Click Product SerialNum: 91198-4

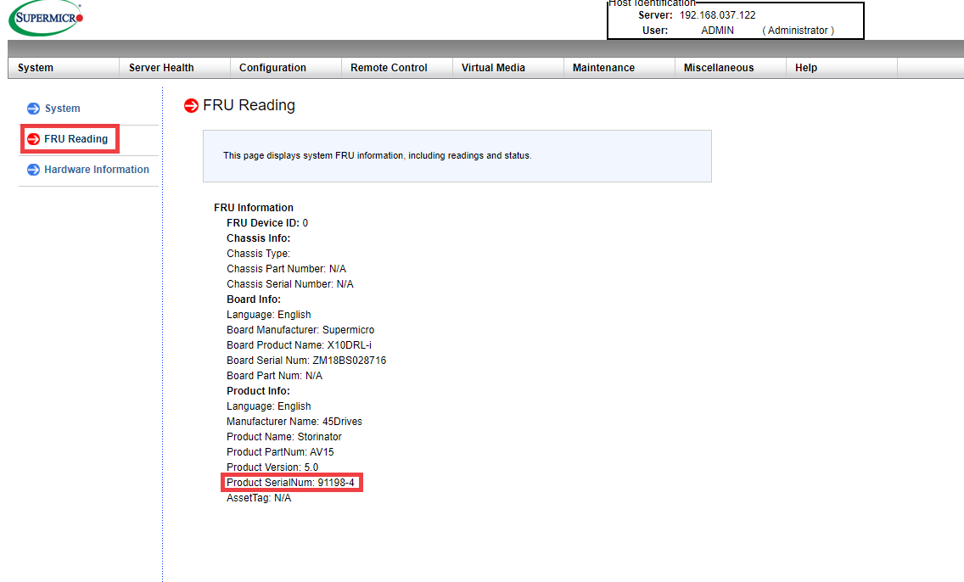tap(291, 483)
